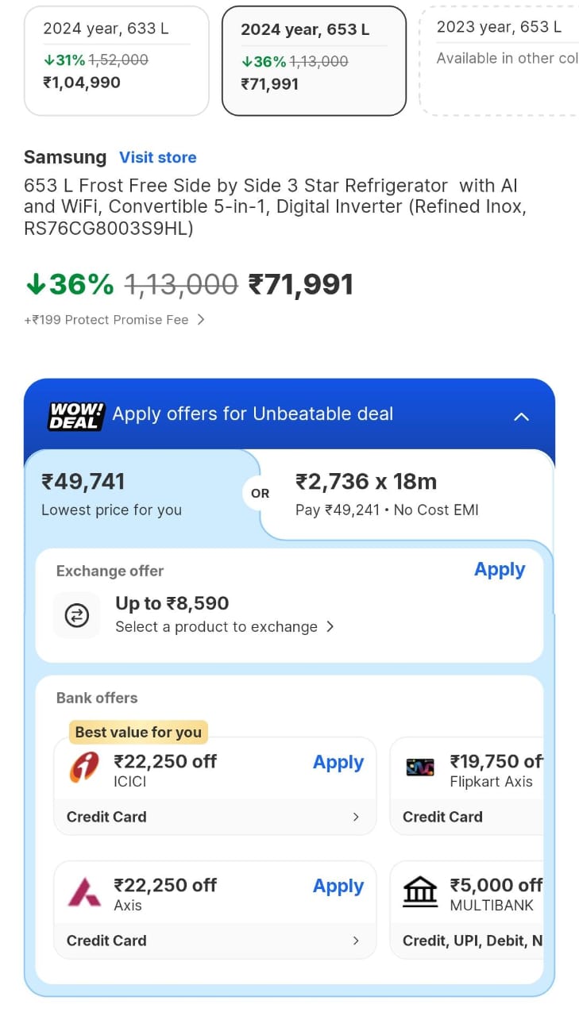Screen dimensions: 579x1016
Task: Click the MULTIBANK building icon
Action: pyautogui.click(x=420, y=891)
